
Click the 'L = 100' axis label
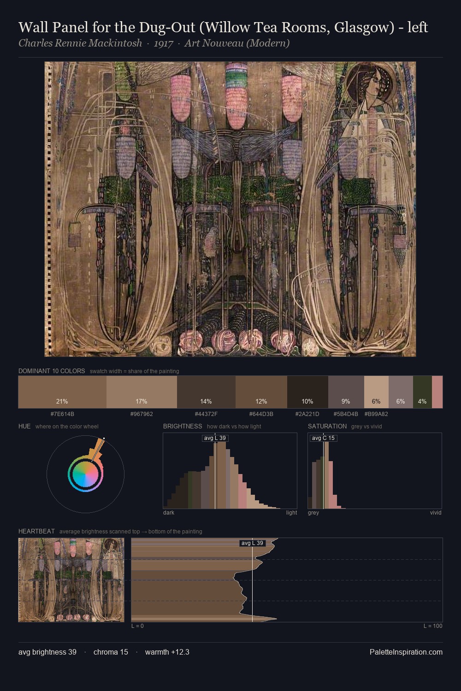(433, 626)
